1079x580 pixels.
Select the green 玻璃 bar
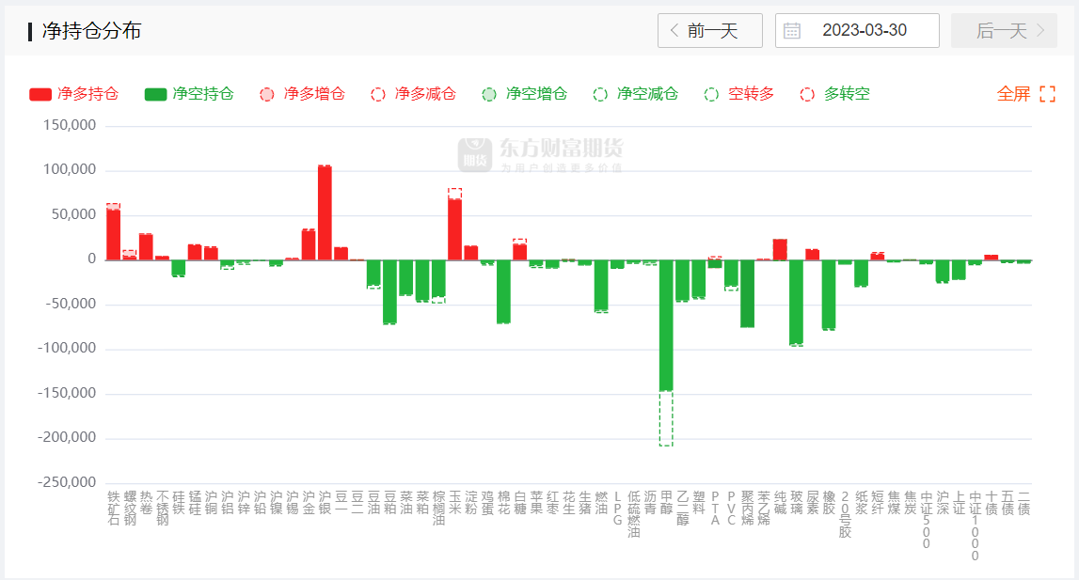796,303
